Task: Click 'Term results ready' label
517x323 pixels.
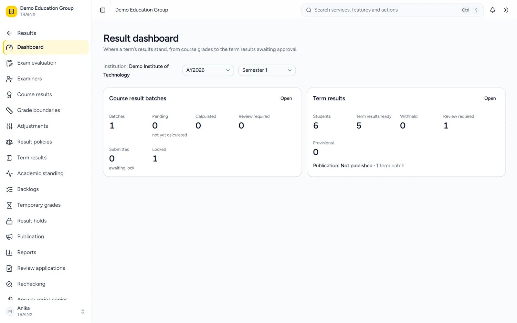Action: (374, 116)
